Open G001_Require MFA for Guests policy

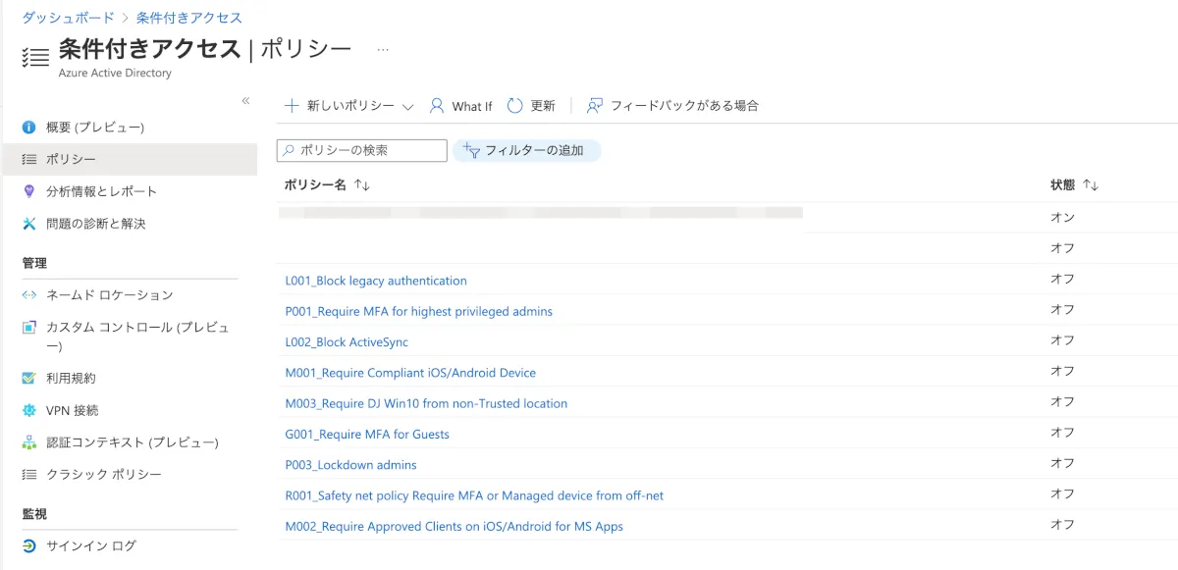367,434
